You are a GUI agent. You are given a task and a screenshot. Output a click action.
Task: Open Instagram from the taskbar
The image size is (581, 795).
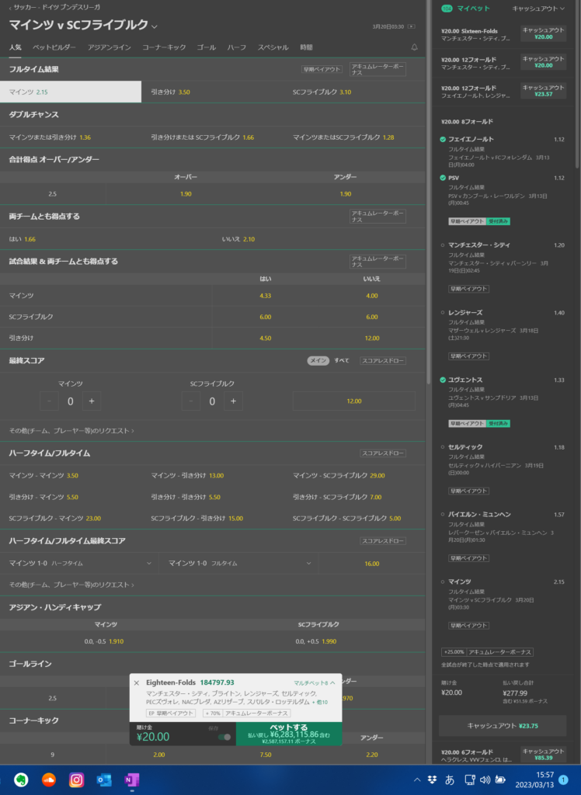pos(77,779)
